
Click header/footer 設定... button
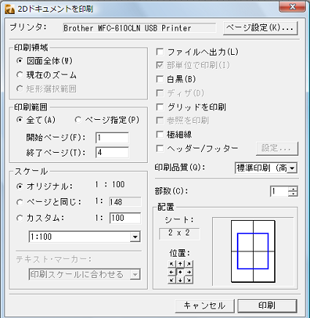click(x=277, y=148)
